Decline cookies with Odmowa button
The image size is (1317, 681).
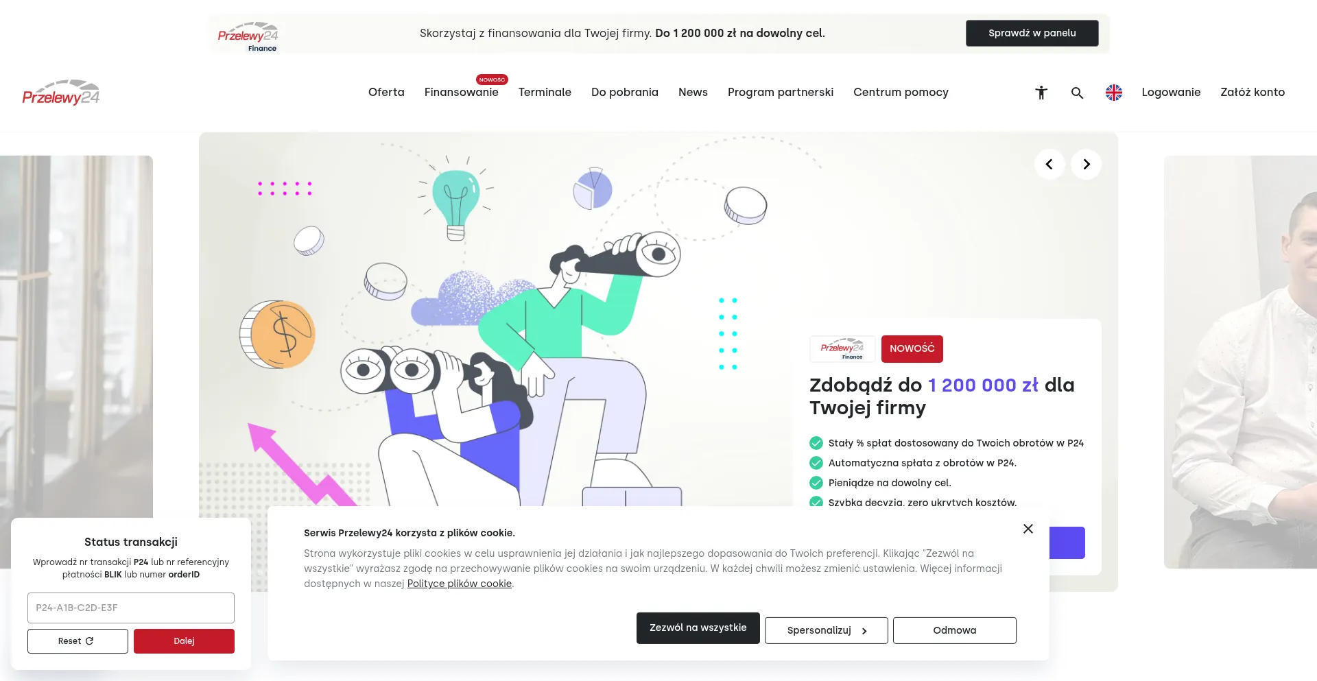955,630
